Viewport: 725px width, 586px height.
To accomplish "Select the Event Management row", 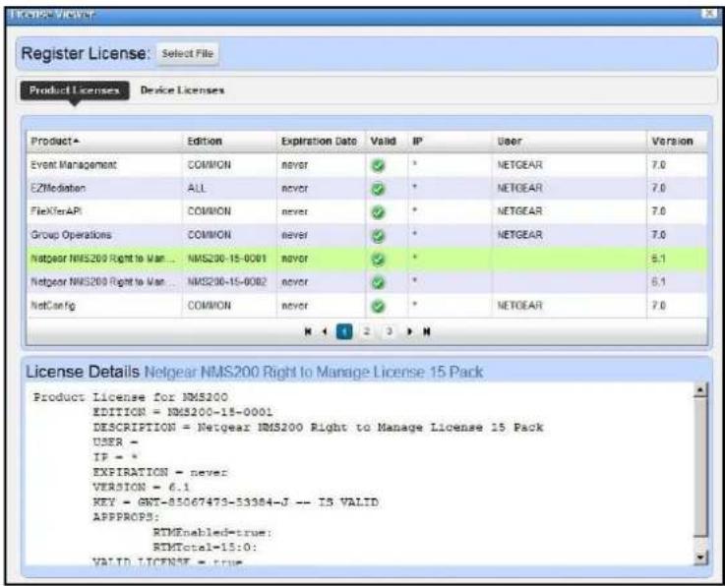I will pyautogui.click(x=367, y=165).
